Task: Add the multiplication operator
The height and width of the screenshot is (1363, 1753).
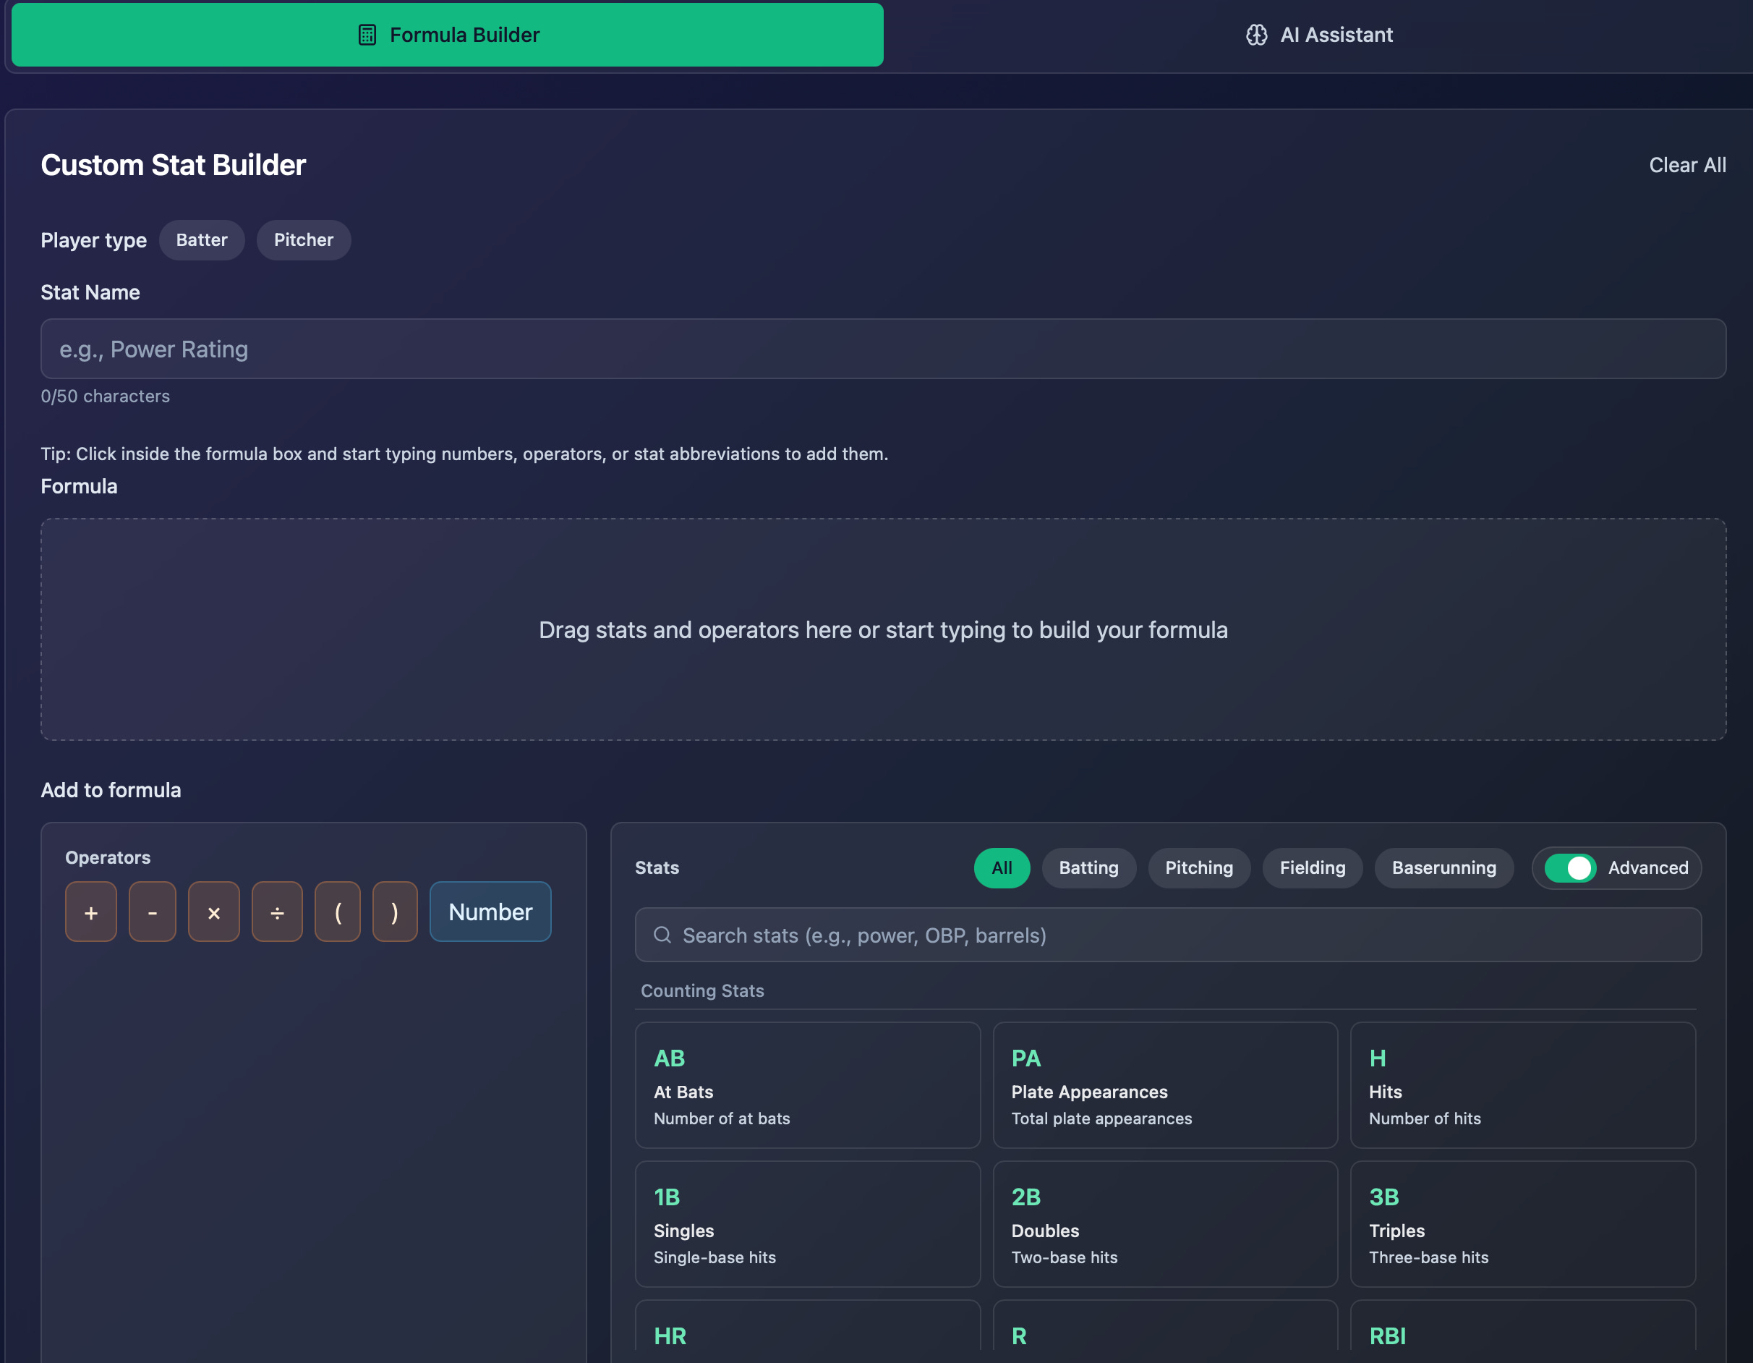Action: pyautogui.click(x=213, y=912)
